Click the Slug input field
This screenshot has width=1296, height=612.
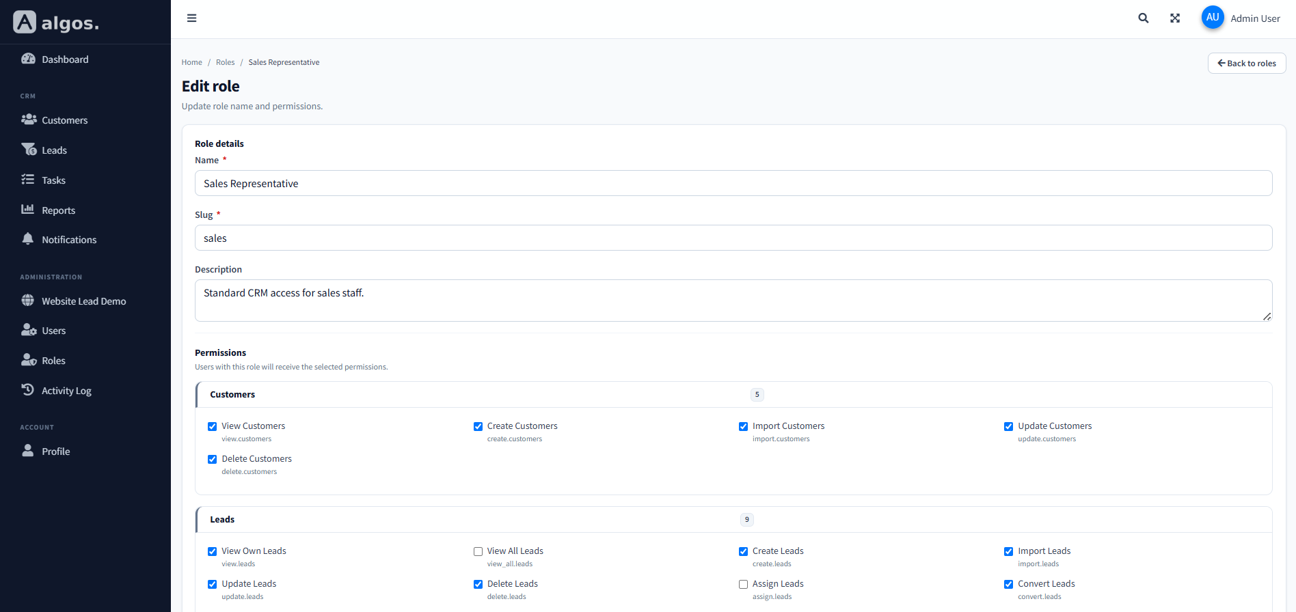[733, 238]
